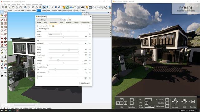The image size is (200, 112).
Task: Select the Zoom Extents tool
Action: 2,68
